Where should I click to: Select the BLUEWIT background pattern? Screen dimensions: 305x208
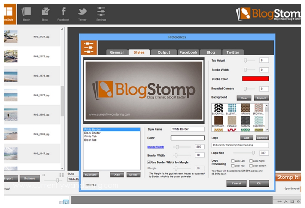pyautogui.click(x=232, y=109)
